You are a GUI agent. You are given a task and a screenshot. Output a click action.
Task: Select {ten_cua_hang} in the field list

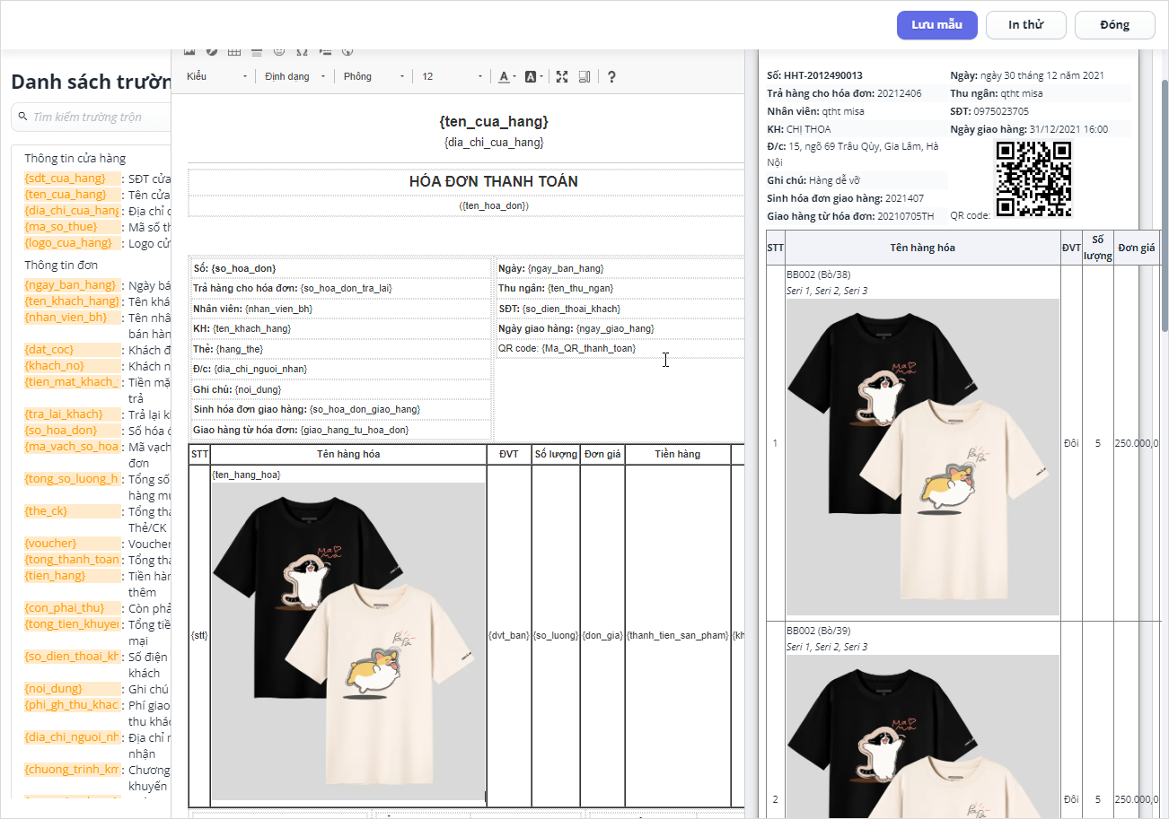click(x=71, y=195)
